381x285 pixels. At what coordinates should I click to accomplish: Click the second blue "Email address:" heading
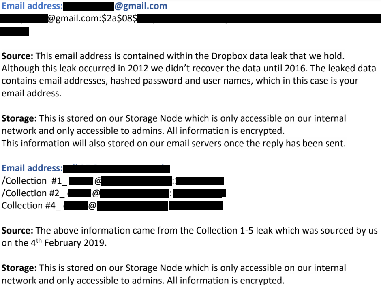[x=32, y=168]
